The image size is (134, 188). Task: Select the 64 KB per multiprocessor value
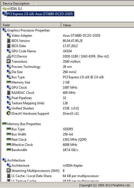[81, 176]
